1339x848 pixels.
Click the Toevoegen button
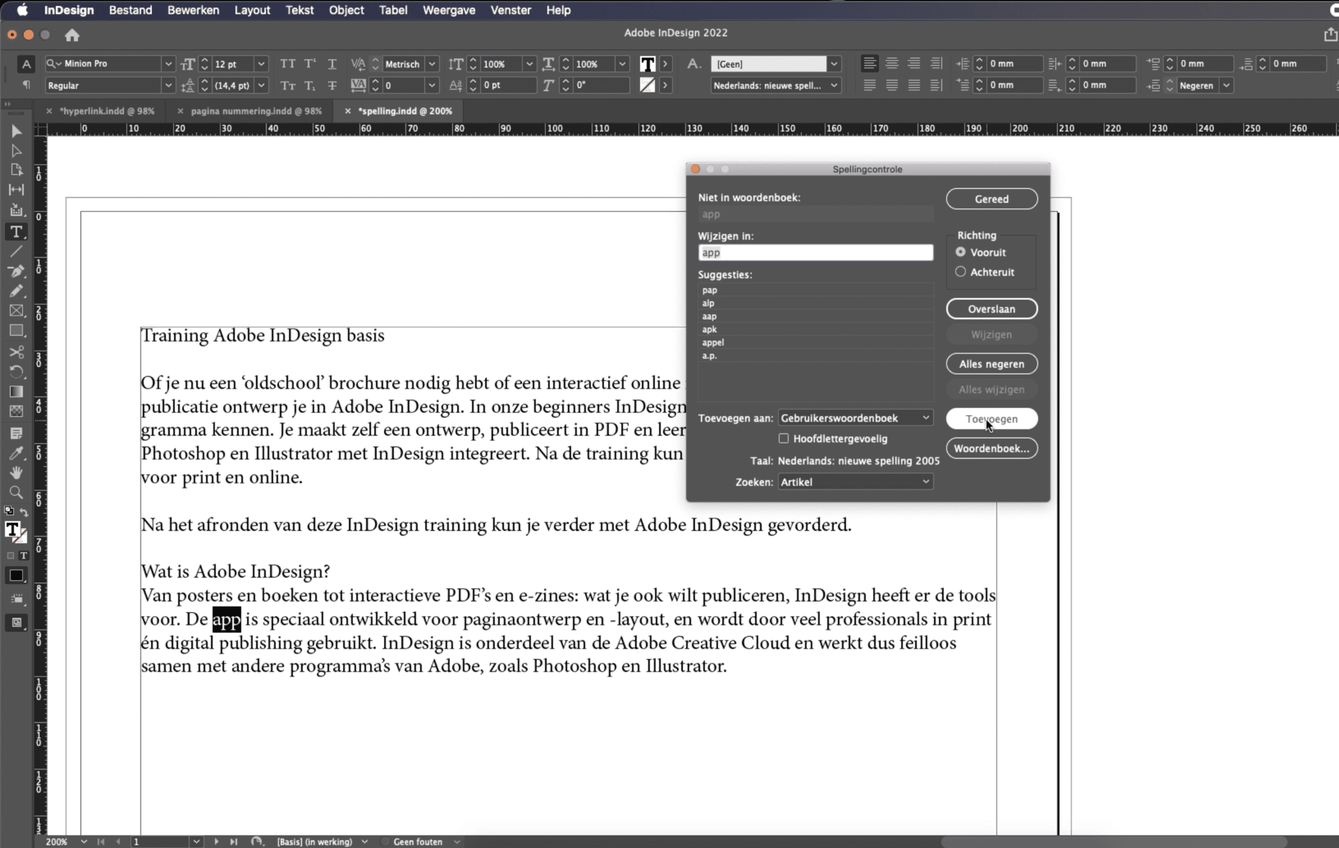click(991, 418)
